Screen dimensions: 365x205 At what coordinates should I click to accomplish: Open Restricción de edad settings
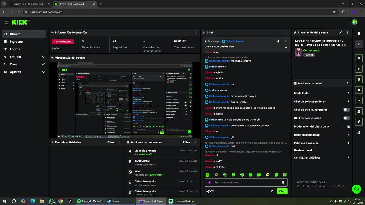[x=322, y=135]
